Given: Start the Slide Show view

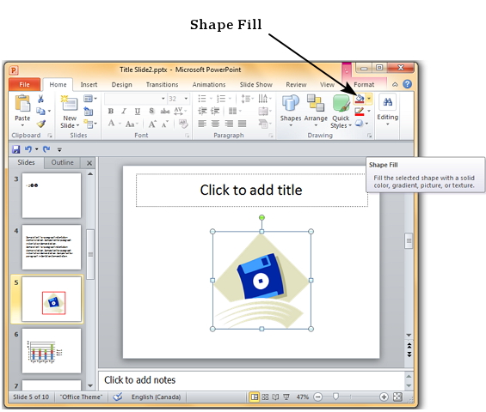Looking at the screenshot, I should (286, 397).
